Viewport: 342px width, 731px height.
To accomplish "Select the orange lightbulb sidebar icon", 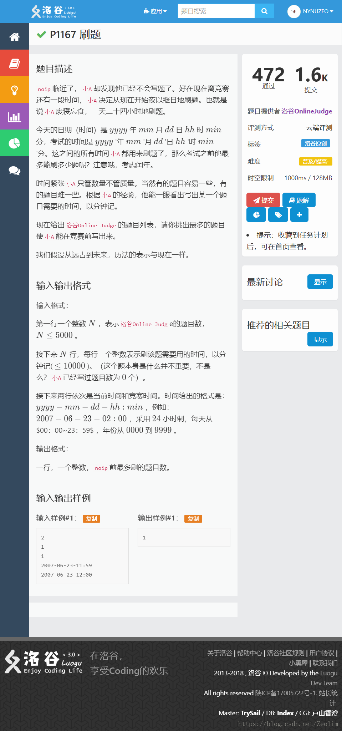I will 14,90.
